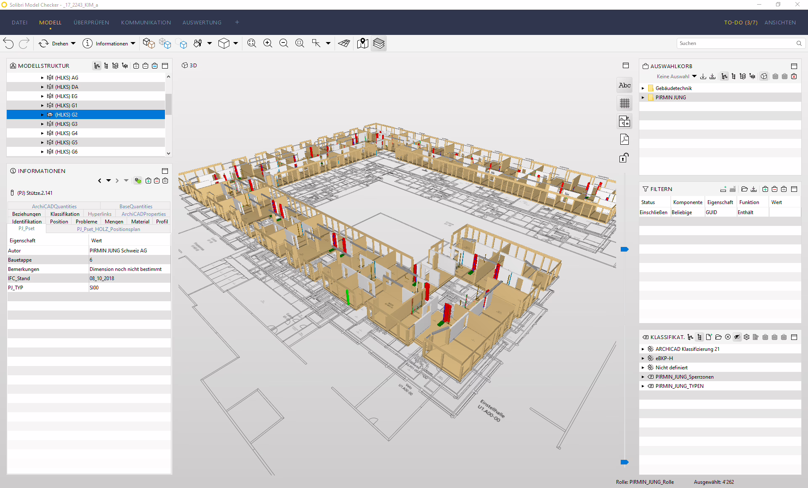Viewport: 808px width, 488px height.
Task: Click the add-to-selection basket icon in Modellstruktur
Action: (x=136, y=66)
